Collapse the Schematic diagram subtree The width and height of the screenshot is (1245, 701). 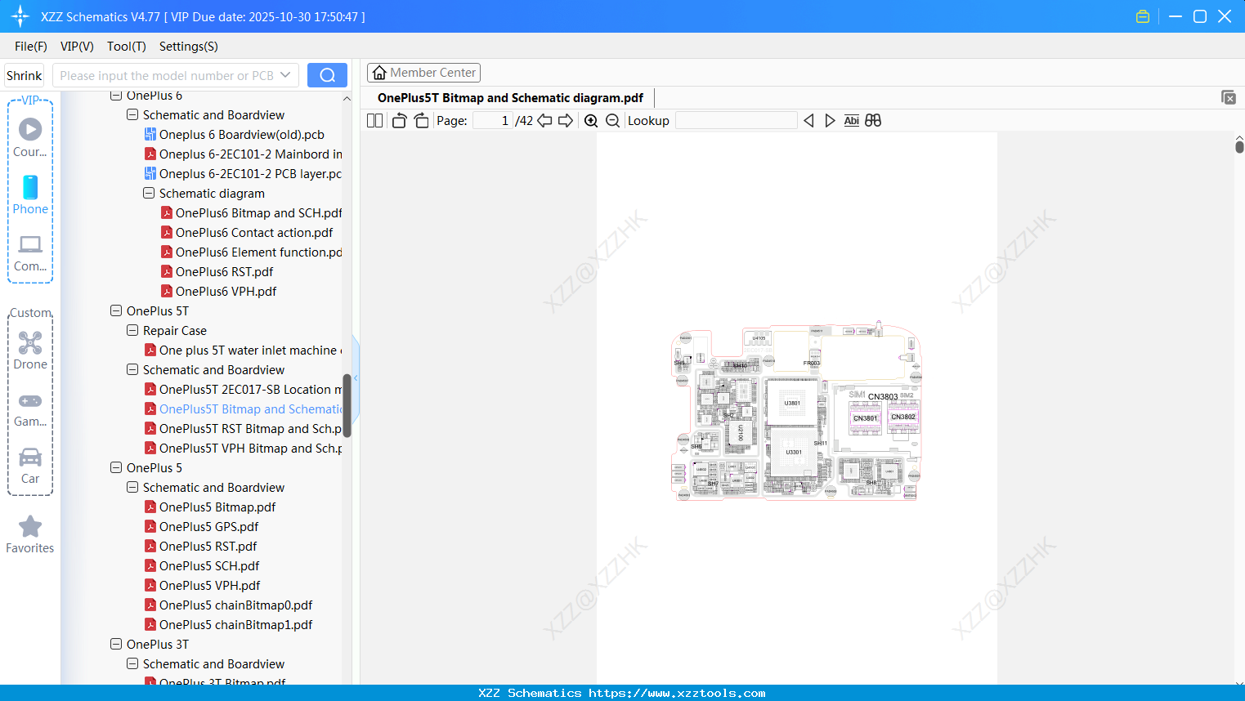tap(148, 193)
